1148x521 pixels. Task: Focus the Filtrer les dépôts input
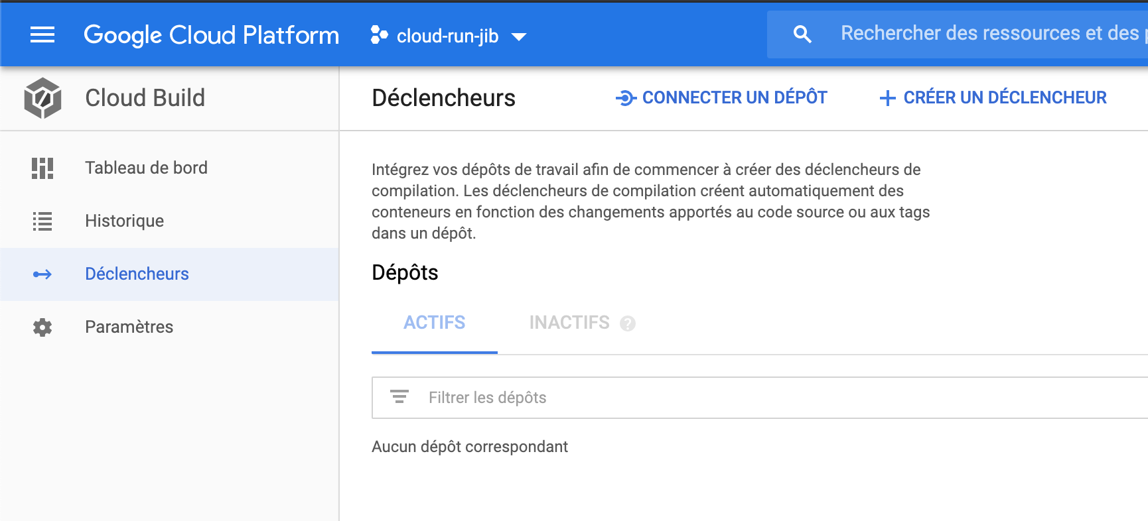point(760,398)
